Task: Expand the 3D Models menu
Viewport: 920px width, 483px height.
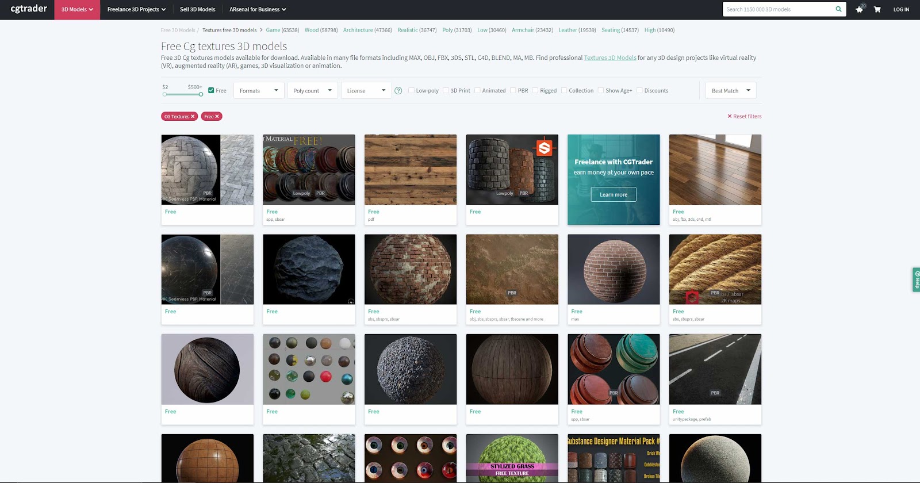Action: coord(77,10)
